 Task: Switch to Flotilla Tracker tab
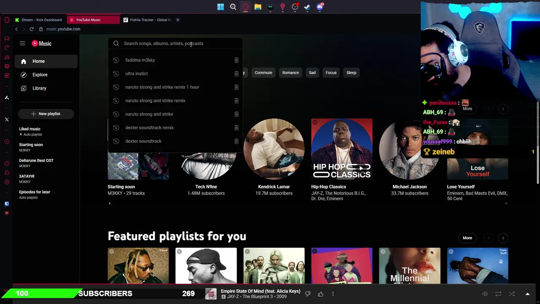tap(147, 20)
